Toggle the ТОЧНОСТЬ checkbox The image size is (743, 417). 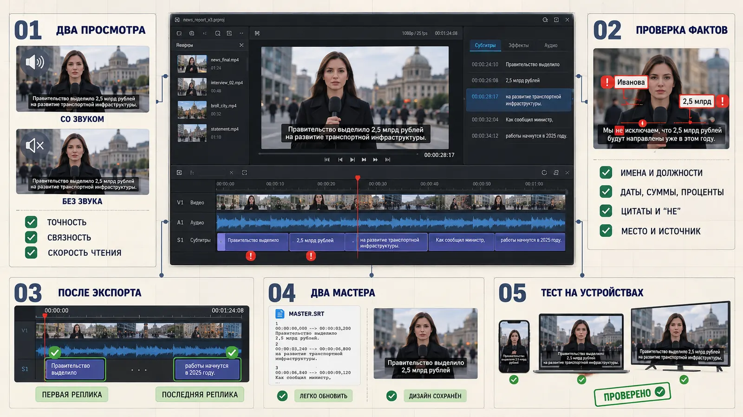(x=31, y=222)
